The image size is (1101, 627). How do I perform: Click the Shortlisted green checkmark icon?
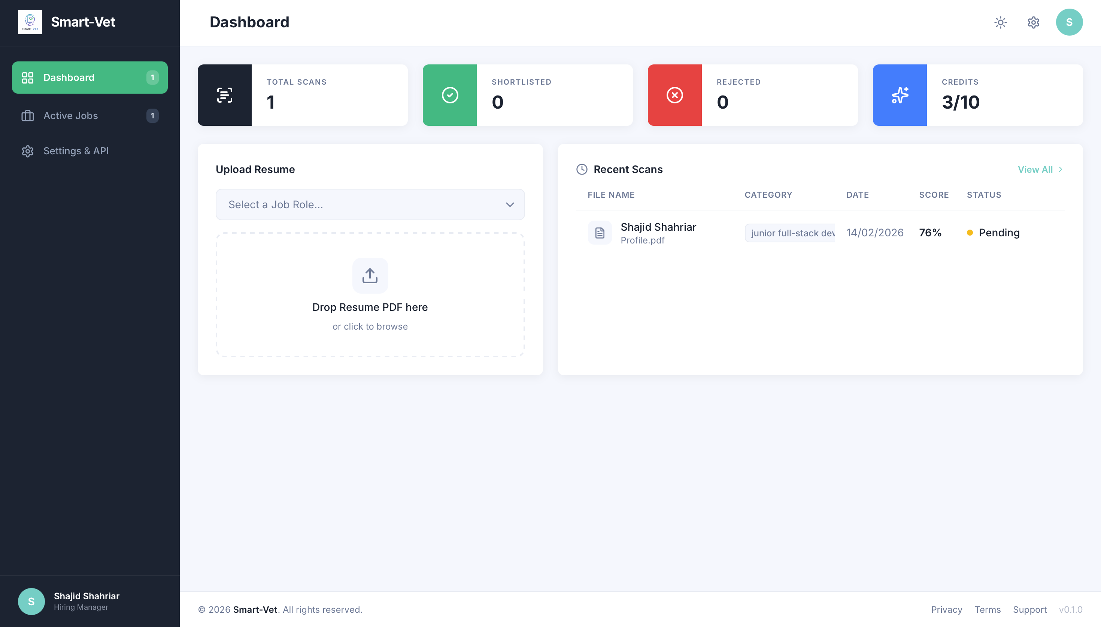(449, 95)
